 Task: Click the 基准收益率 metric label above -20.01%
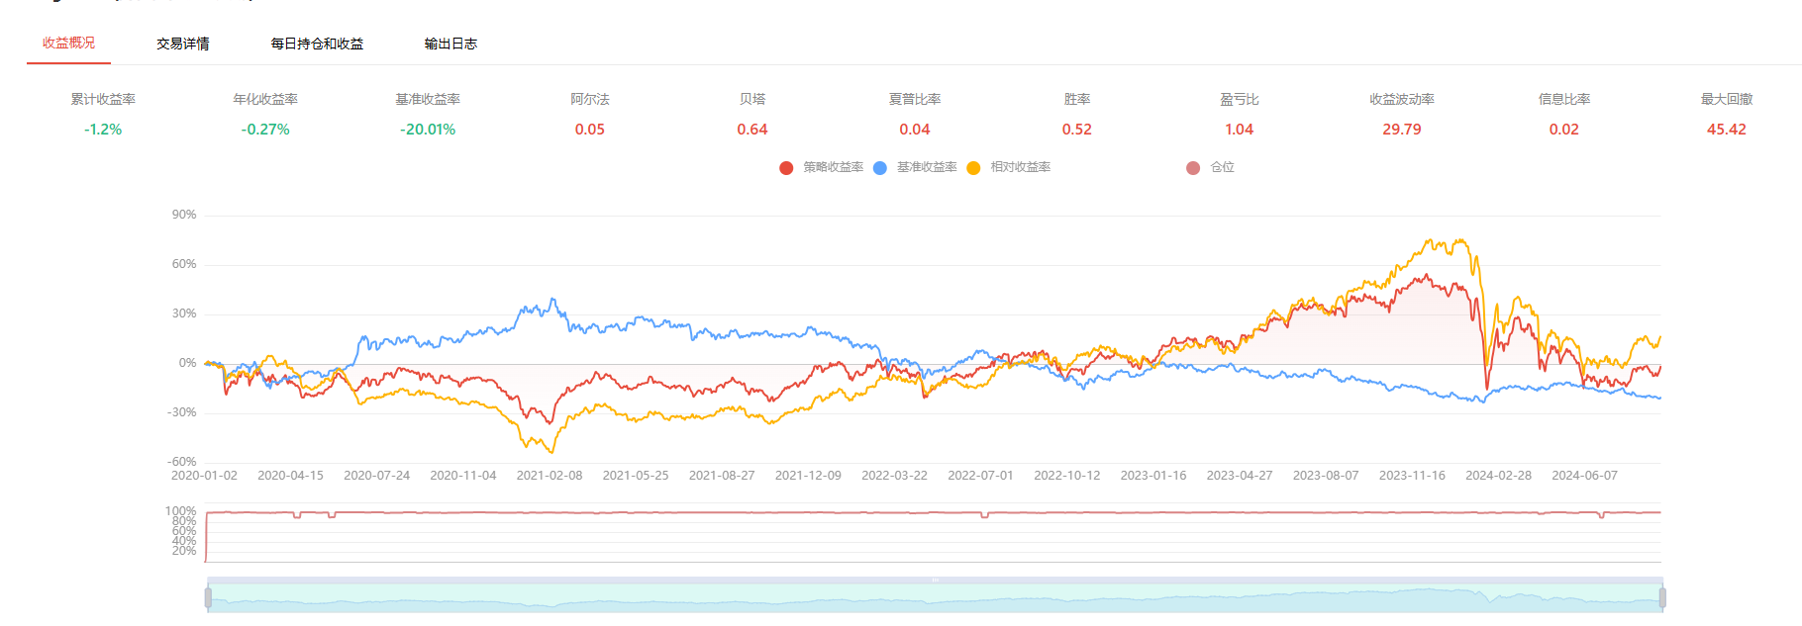coord(428,99)
